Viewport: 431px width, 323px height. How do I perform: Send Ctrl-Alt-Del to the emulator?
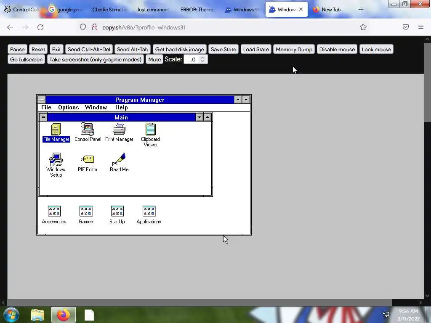point(89,50)
